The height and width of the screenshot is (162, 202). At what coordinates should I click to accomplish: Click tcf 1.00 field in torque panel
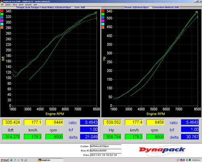[89, 130]
